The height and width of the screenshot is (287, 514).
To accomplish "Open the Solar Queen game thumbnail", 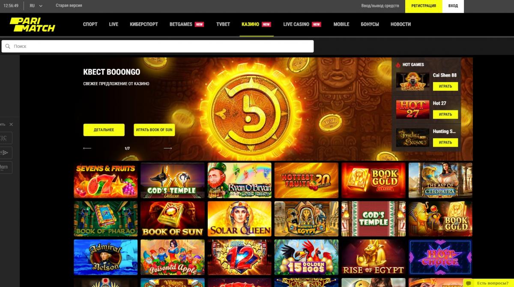I will pos(239,219).
